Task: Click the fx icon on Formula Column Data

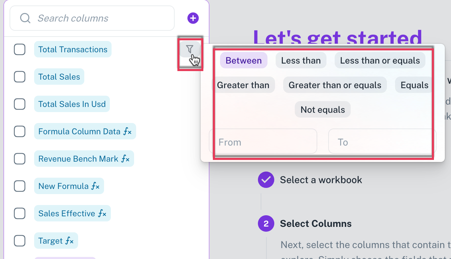Action: click(128, 131)
